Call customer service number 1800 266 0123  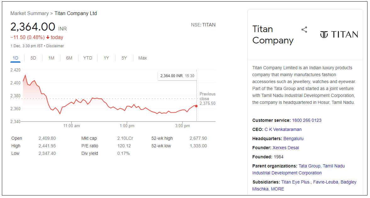pos(306,120)
